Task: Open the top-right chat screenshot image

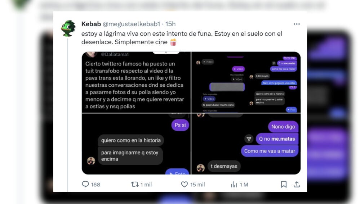Action: (x=246, y=82)
